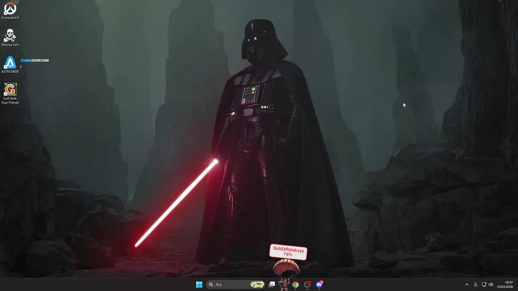Open the network status tray icon
Screen dimensions: 518x291
click(x=484, y=285)
